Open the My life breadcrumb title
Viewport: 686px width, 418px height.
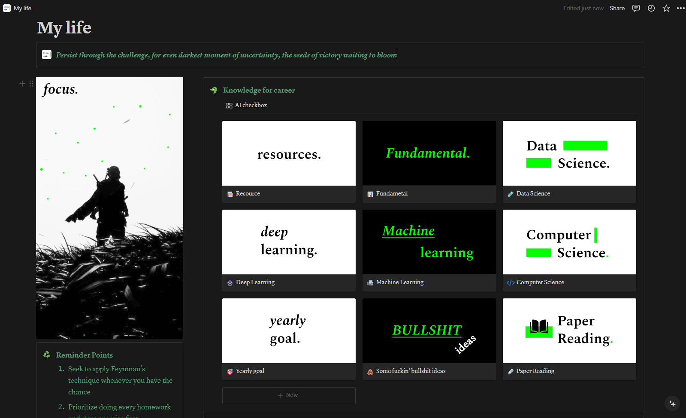[x=22, y=8]
